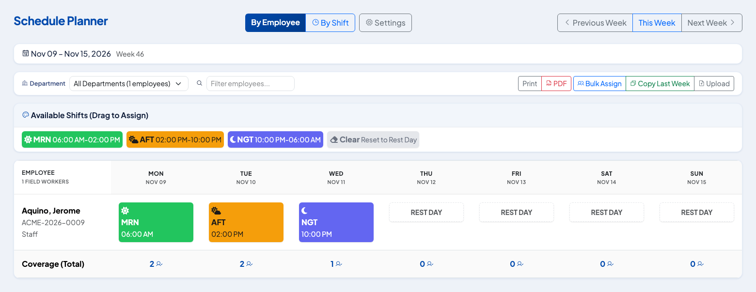This screenshot has height=292, width=756.
Task: Jump to This Week
Action: tap(657, 23)
